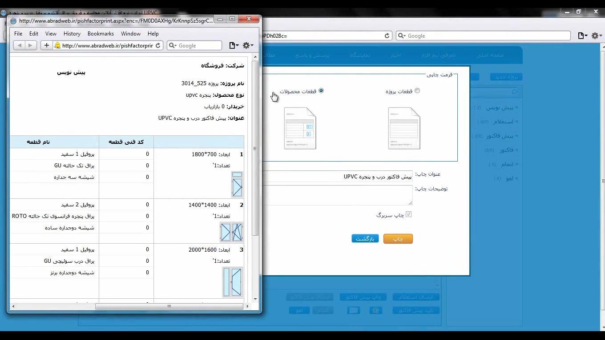
Task: Select the 'قطعات پروژه' radio option
Action: pyautogui.click(x=417, y=91)
